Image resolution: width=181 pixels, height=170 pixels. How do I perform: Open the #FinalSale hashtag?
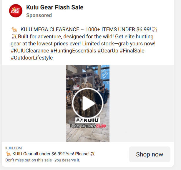click(x=132, y=51)
